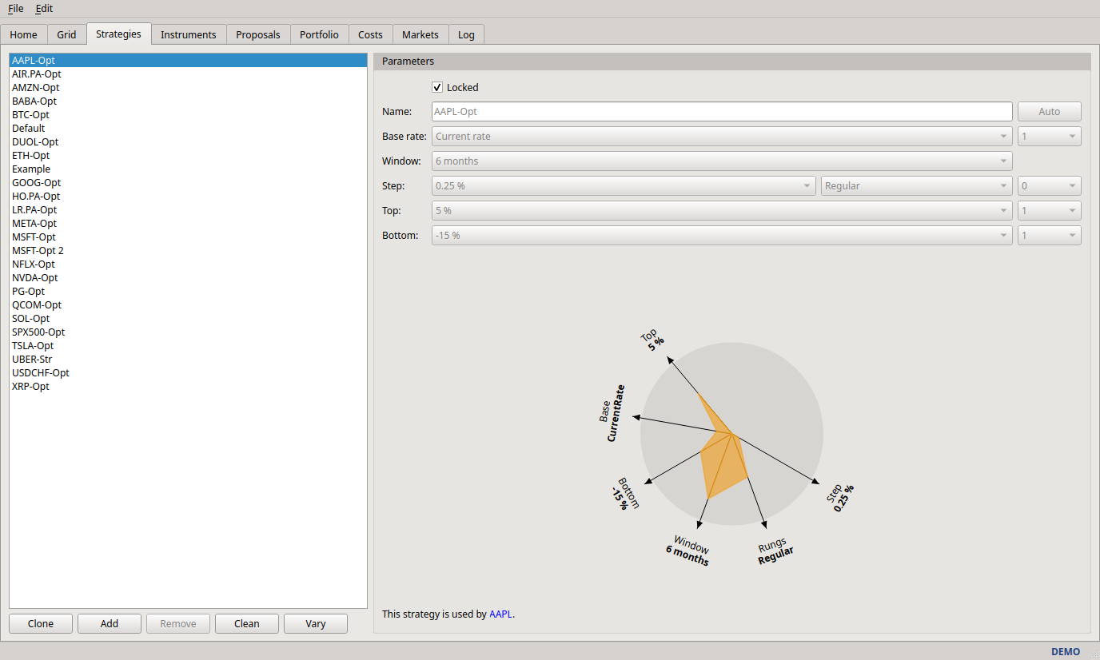Viewport: 1100px width, 660px height.
Task: Switch to the Costs tab
Action: (x=370, y=34)
